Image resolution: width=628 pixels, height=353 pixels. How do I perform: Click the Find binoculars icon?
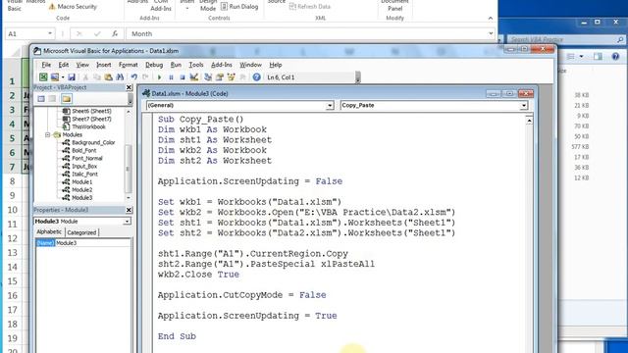point(120,77)
